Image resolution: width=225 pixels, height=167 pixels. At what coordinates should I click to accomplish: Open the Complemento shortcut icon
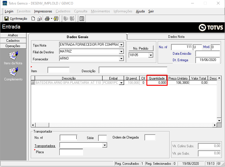tap(13, 72)
